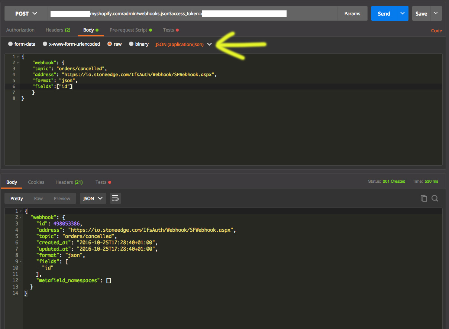The width and height of the screenshot is (449, 329).
Task: Open the Save options arrow
Action: click(436, 13)
